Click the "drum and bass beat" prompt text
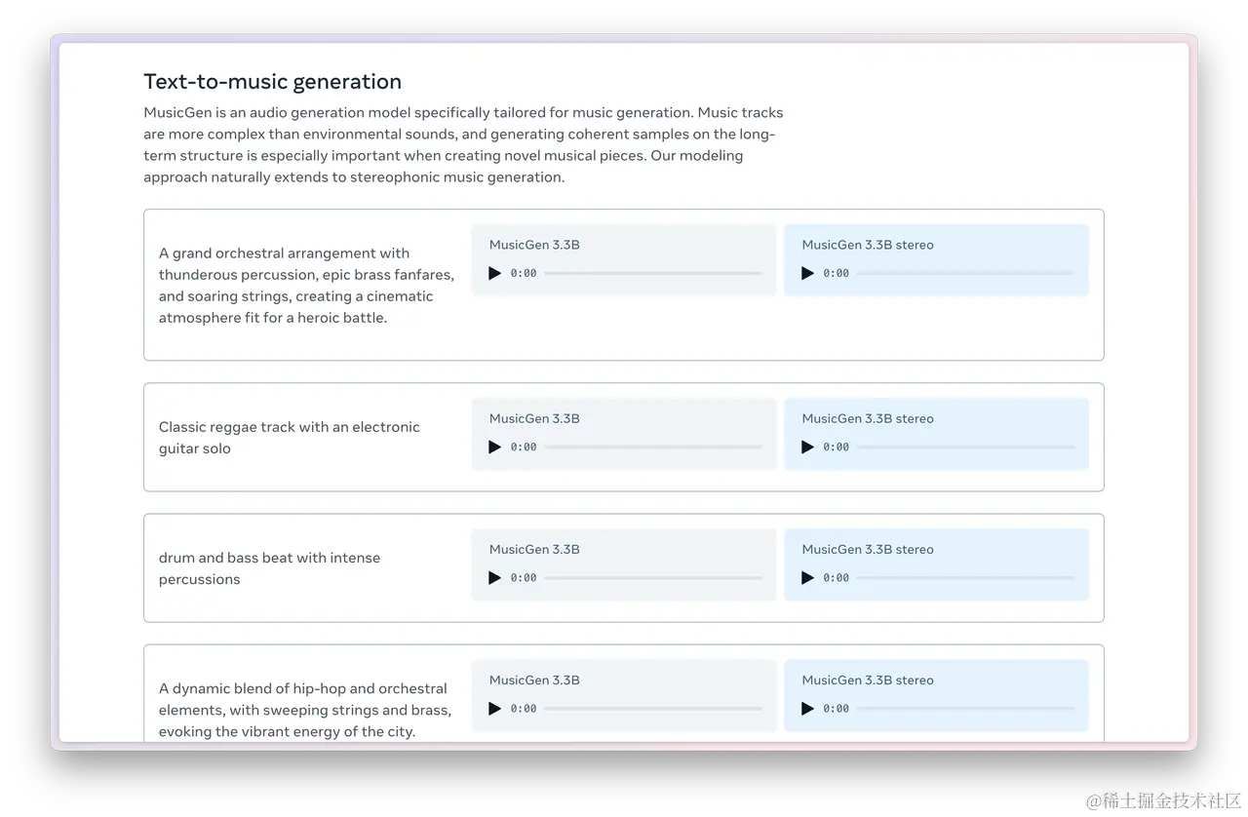Image resolution: width=1248 pixels, height=817 pixels. coord(269,568)
